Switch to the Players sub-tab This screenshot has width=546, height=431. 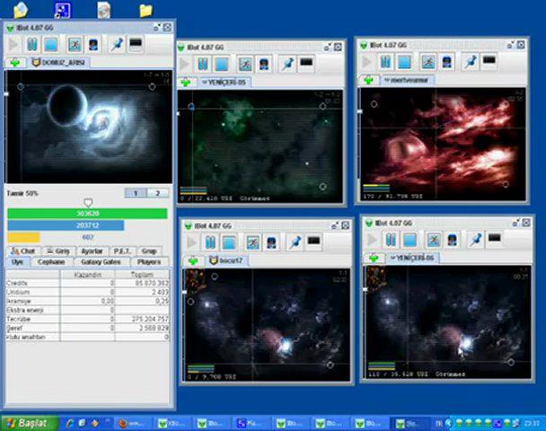(149, 262)
